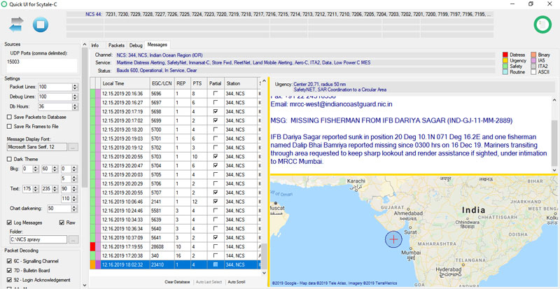Switch to the Debug tab
Viewport: 560px width, 289px height.
pyautogui.click(x=136, y=45)
